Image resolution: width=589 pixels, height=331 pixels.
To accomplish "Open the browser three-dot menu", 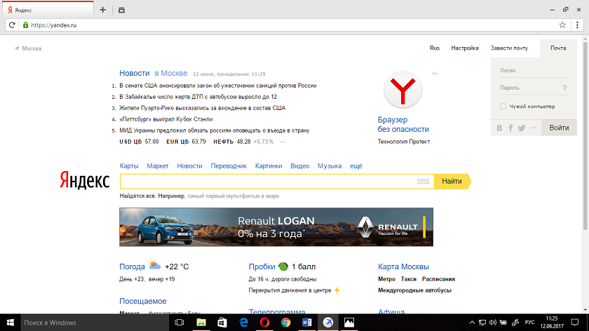I will [x=577, y=25].
